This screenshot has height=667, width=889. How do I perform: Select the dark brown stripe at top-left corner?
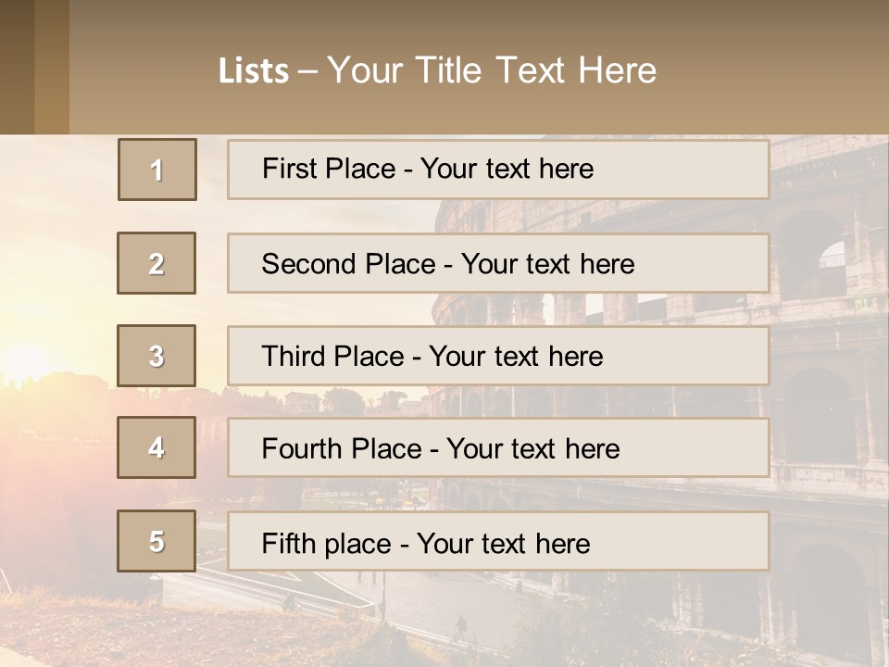tap(17, 67)
